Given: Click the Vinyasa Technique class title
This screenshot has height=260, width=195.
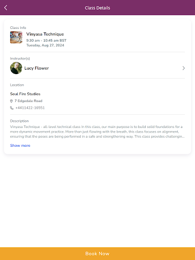Looking at the screenshot, I should 45,34.
